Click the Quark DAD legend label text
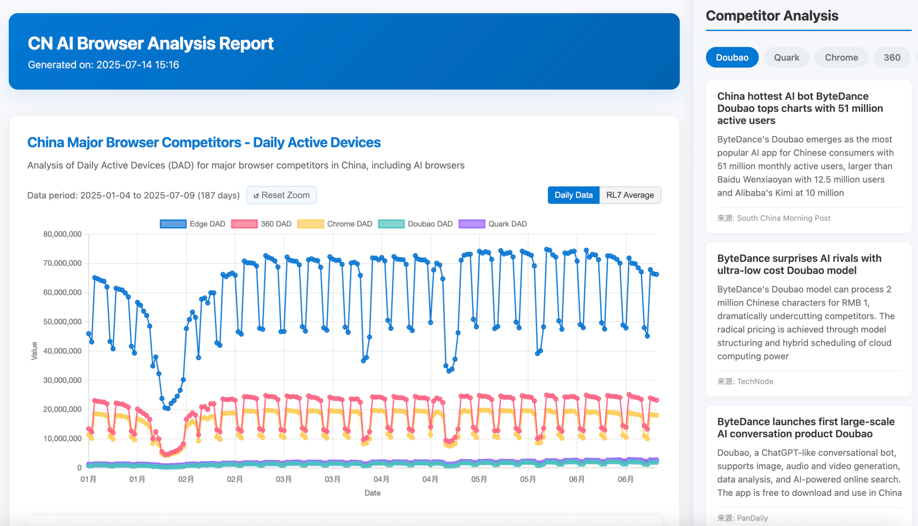The height and width of the screenshot is (526, 918). pyautogui.click(x=507, y=224)
